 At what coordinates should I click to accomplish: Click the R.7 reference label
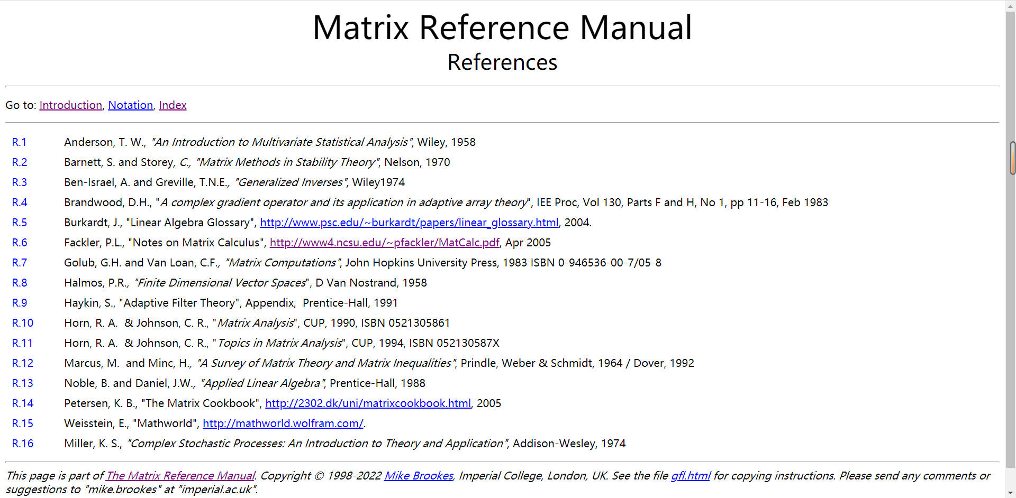20,263
